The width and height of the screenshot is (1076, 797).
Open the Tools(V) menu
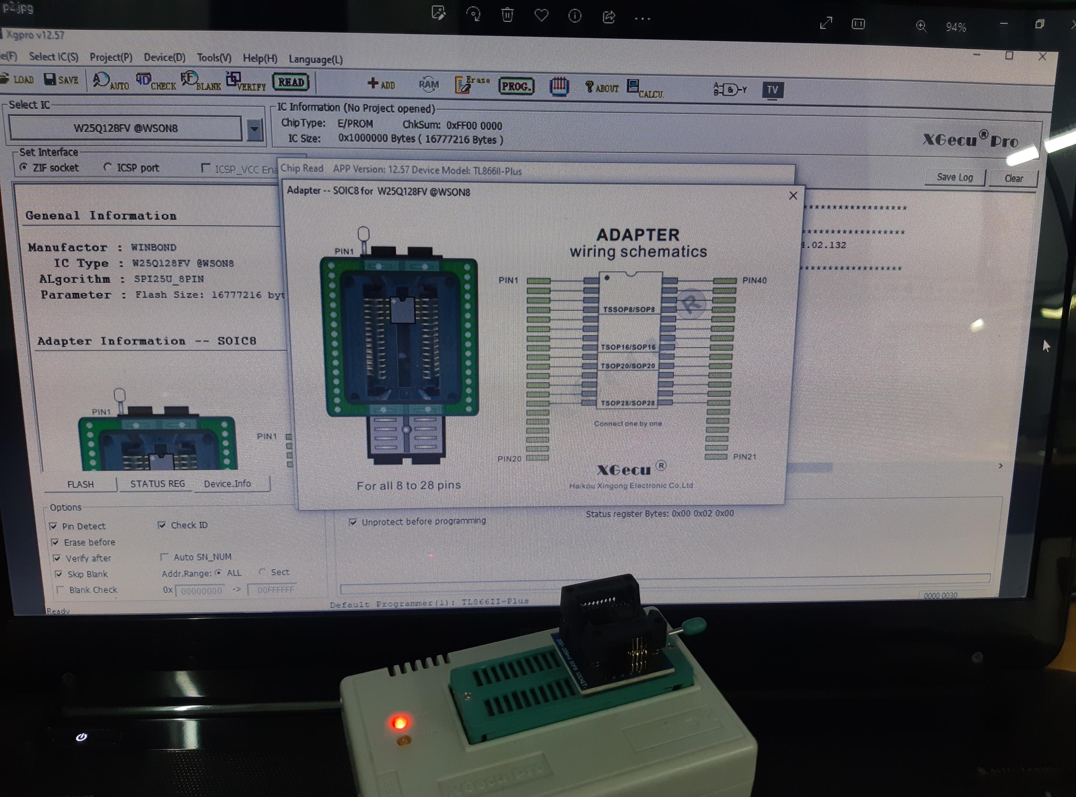[214, 58]
